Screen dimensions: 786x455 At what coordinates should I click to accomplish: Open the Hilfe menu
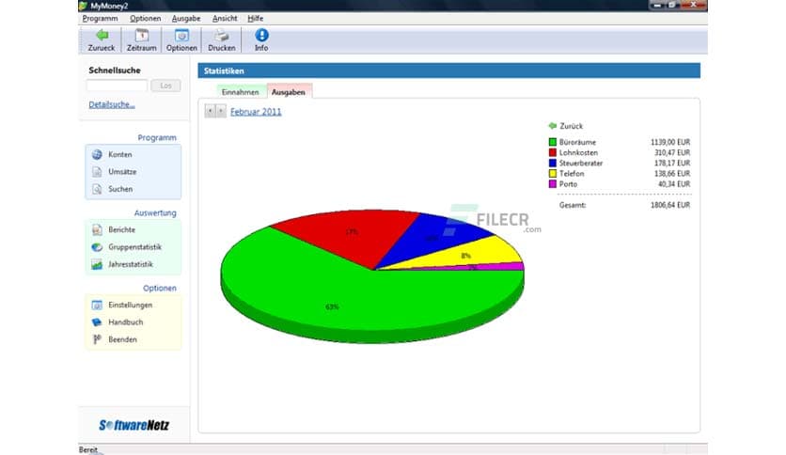tap(255, 18)
